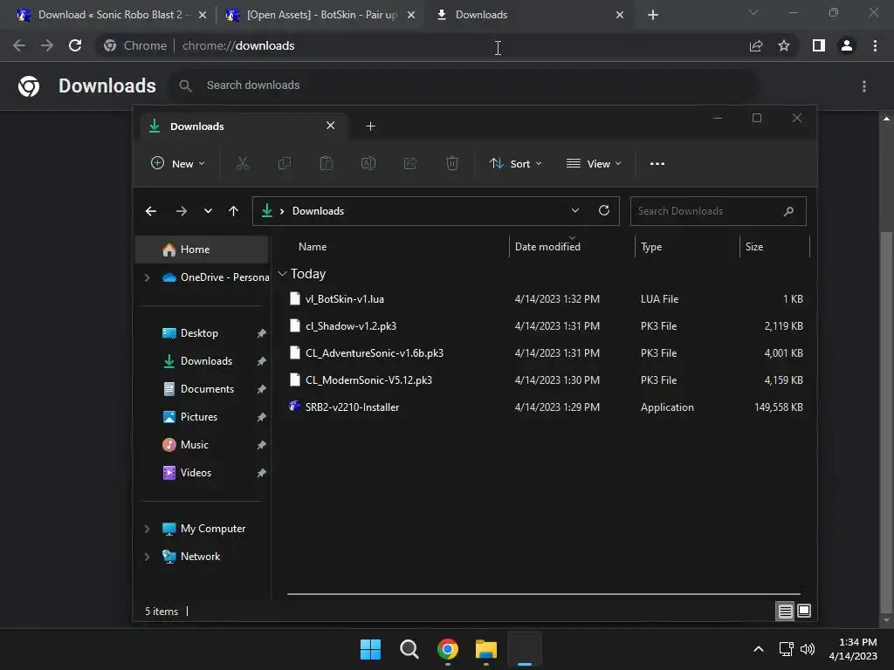Click the Chrome icon on the taskbar
The height and width of the screenshot is (670, 894).
click(x=448, y=649)
